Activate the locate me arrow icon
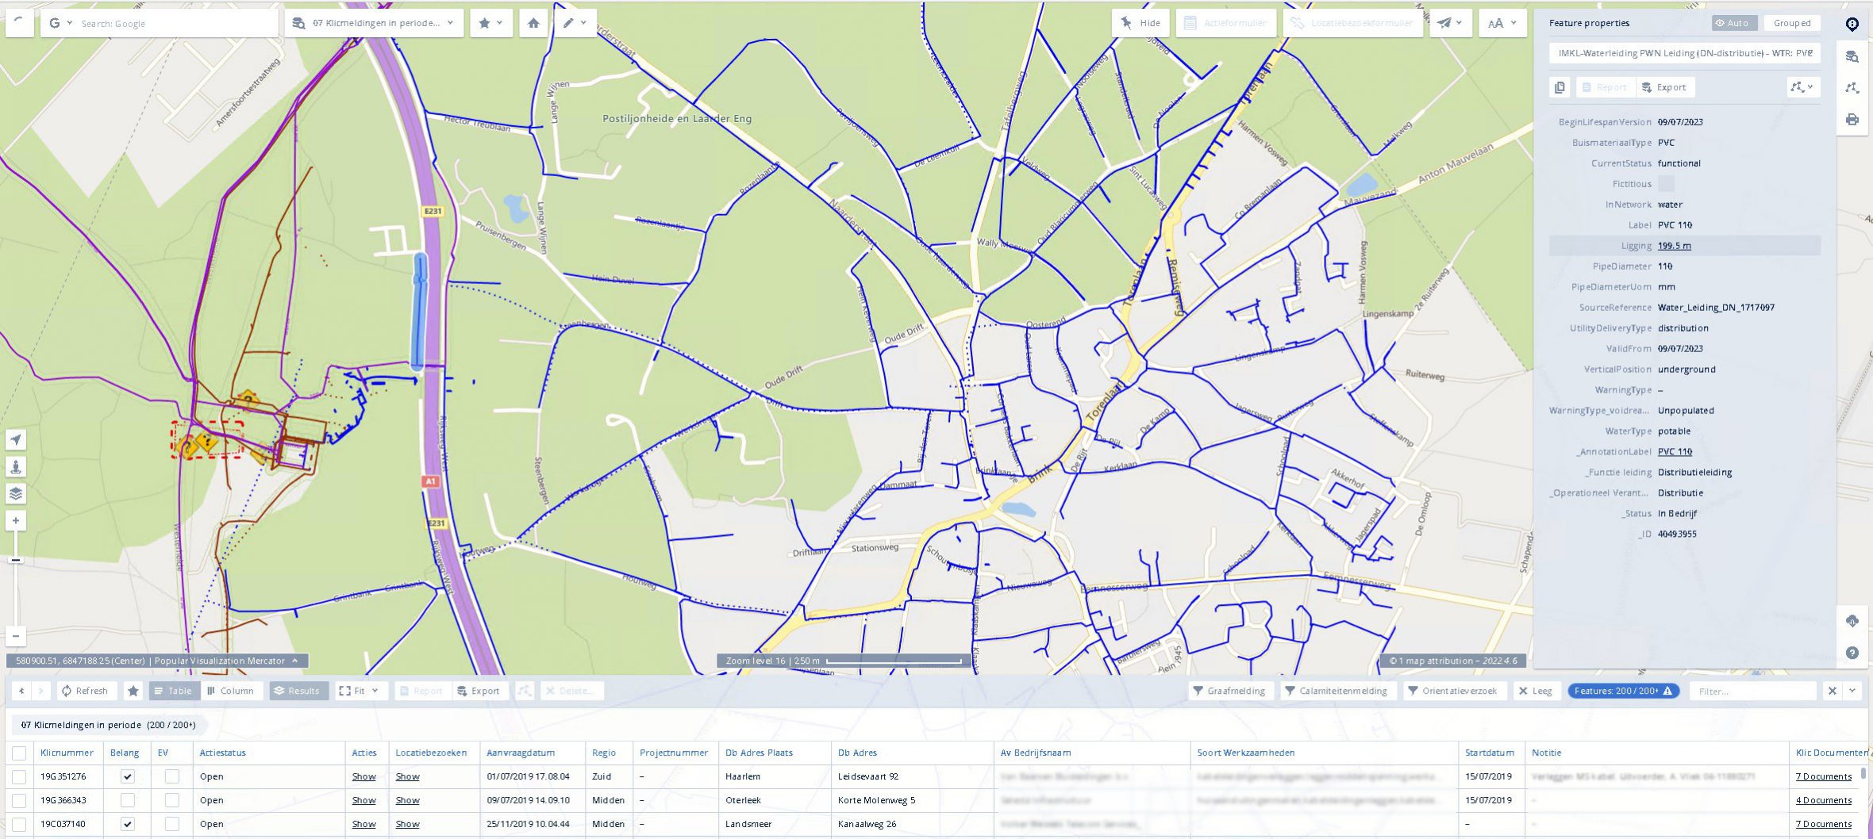Screen dimensions: 1873x839 coord(16,439)
